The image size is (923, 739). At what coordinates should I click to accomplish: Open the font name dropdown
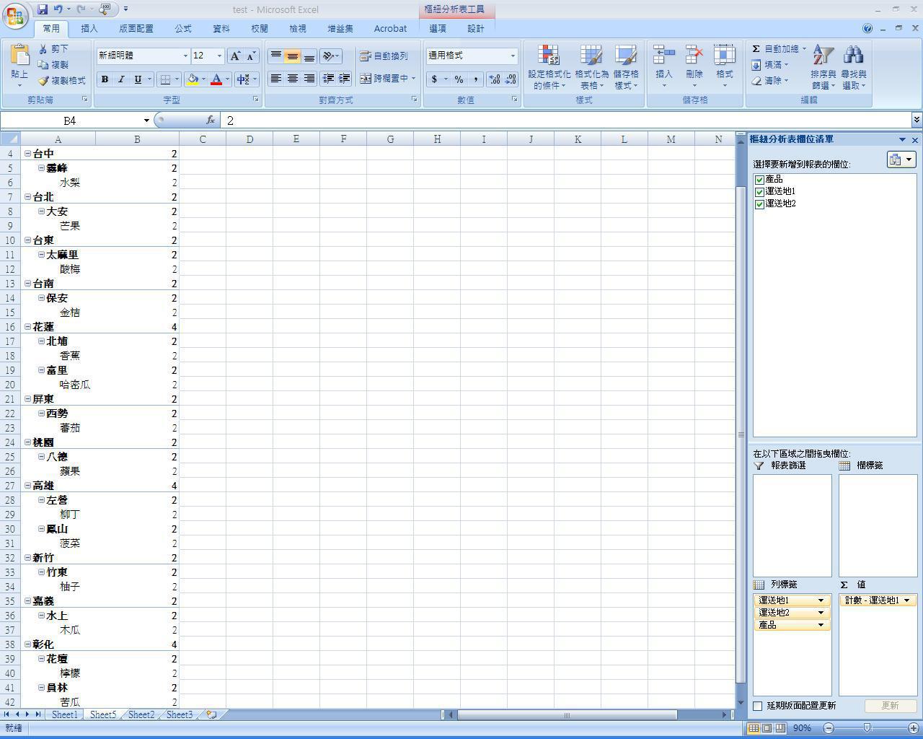pos(185,56)
